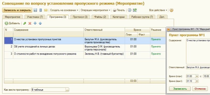Click the green pencil edit icon

[x=25, y=23]
